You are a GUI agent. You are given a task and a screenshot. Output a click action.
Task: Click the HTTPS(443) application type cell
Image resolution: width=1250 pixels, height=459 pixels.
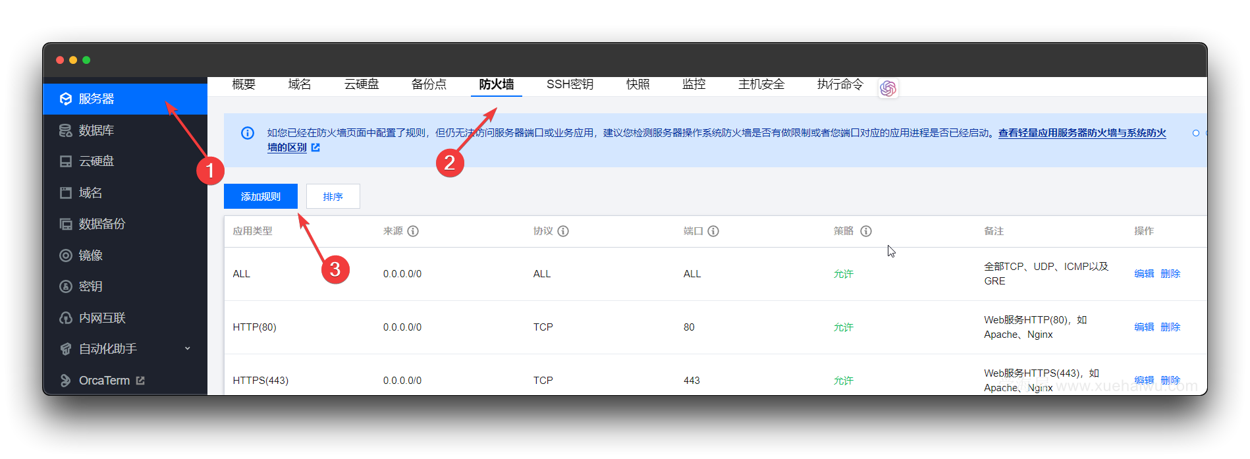tap(260, 381)
